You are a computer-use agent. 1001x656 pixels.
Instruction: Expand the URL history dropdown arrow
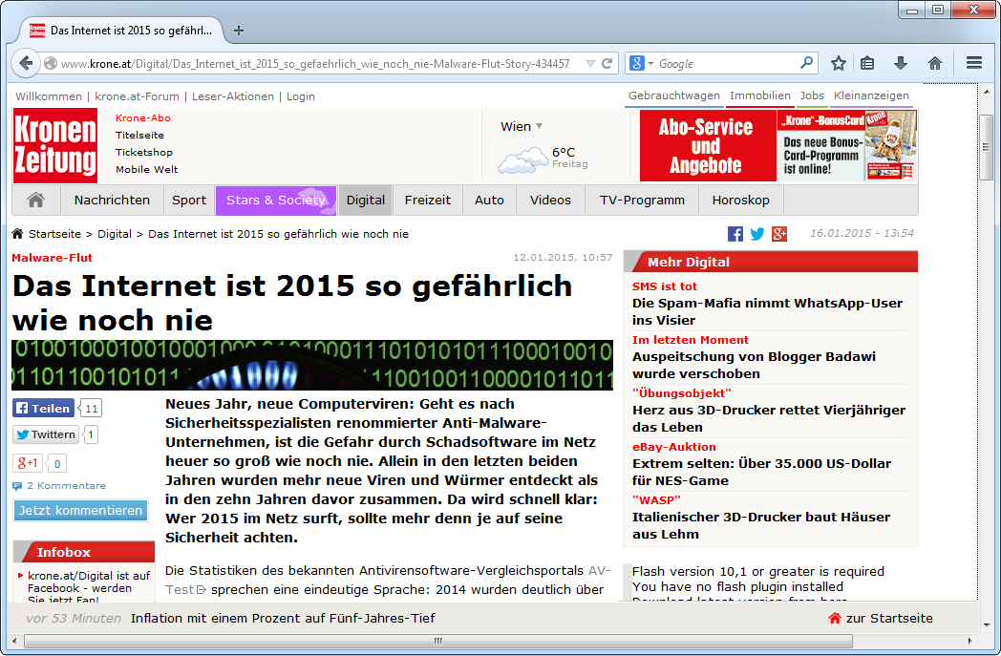tap(587, 64)
